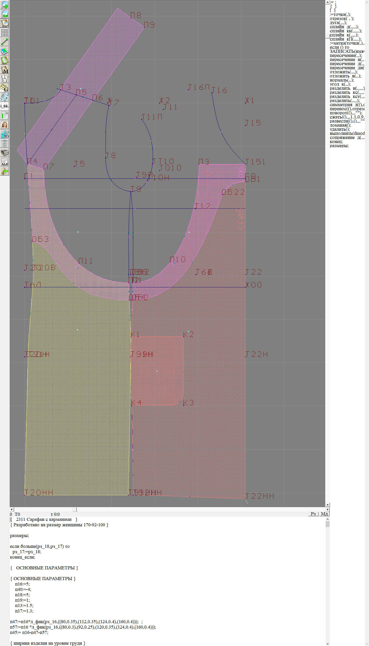Open the 3D view icon

pyautogui.click(x=5, y=134)
